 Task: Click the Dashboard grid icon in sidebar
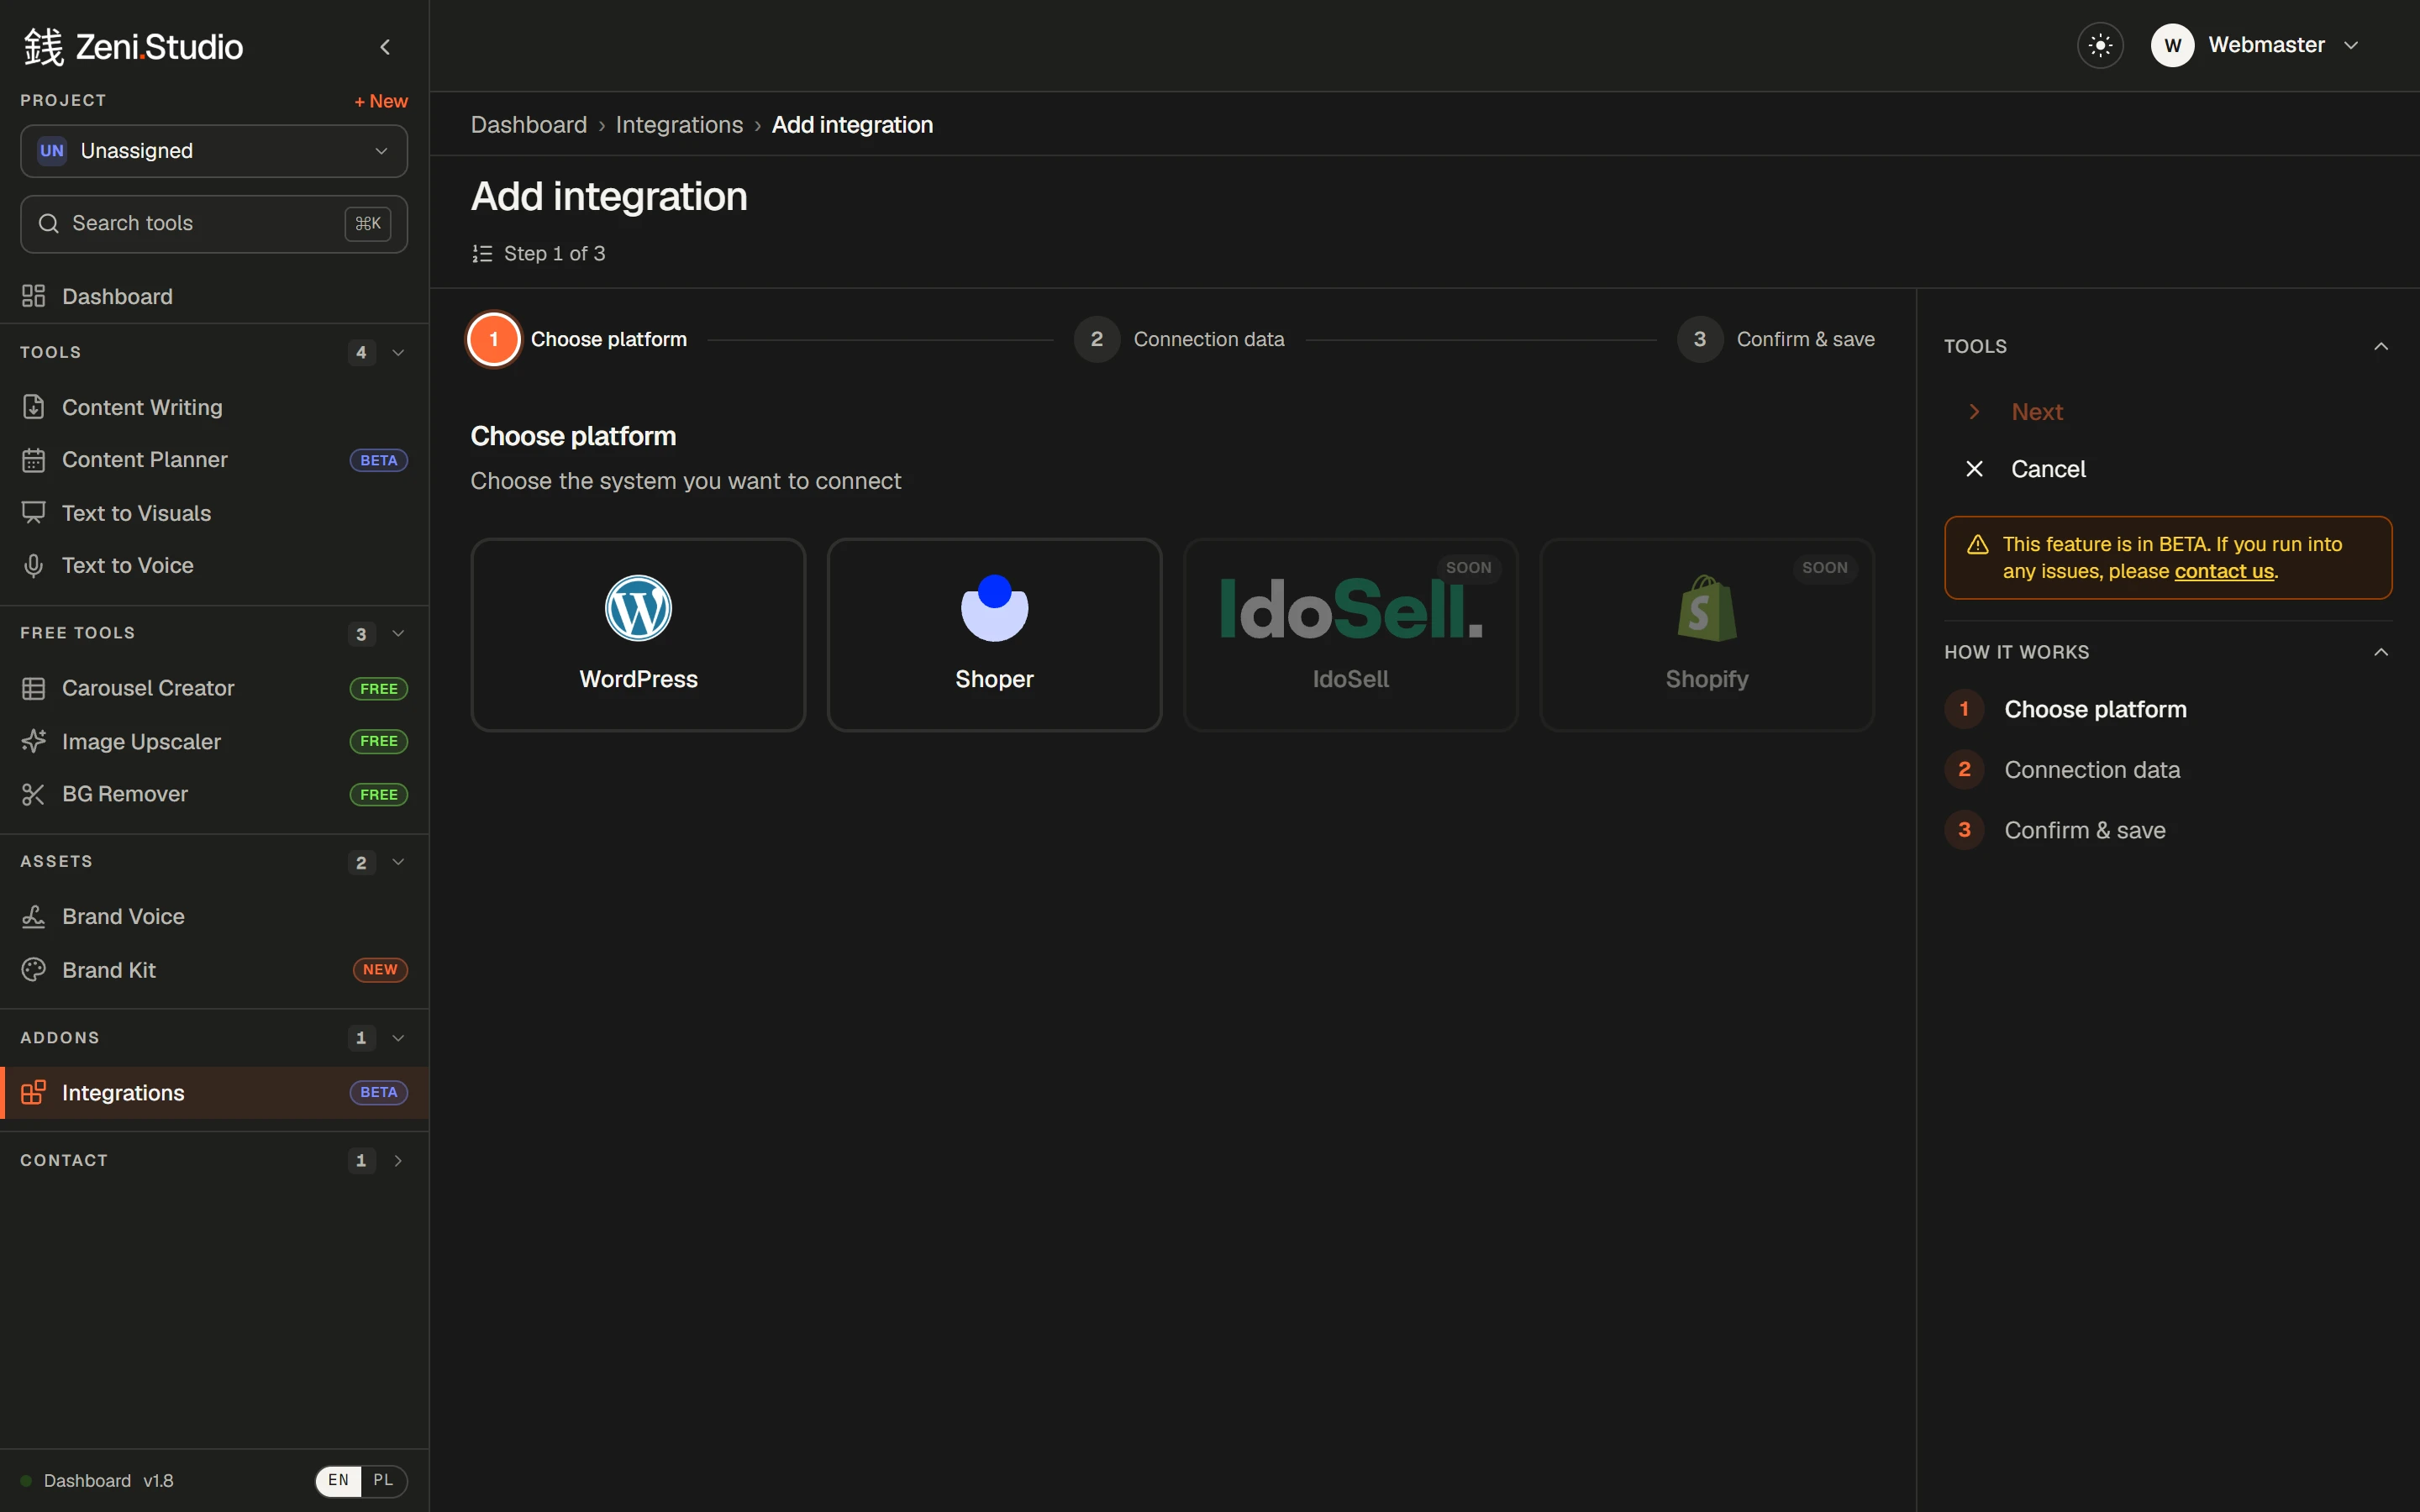[x=33, y=296]
